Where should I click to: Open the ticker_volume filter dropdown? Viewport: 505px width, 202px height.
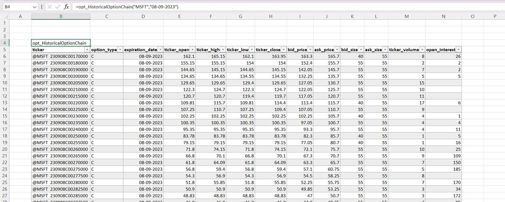point(422,50)
